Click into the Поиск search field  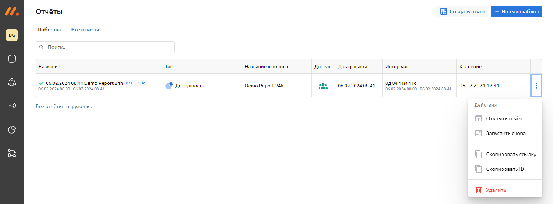[105, 47]
